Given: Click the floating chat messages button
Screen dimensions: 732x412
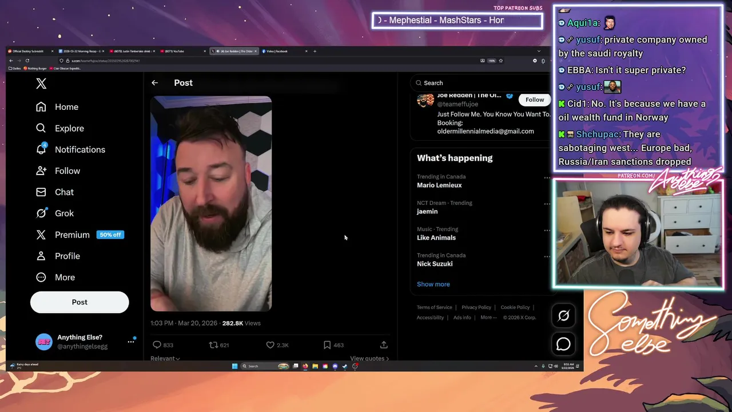Looking at the screenshot, I should click(563, 344).
